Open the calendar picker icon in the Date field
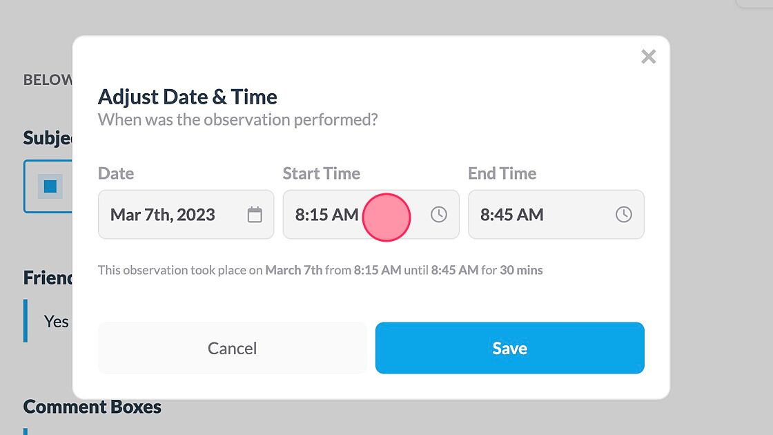Viewport: 773px width, 435px height. (256, 215)
